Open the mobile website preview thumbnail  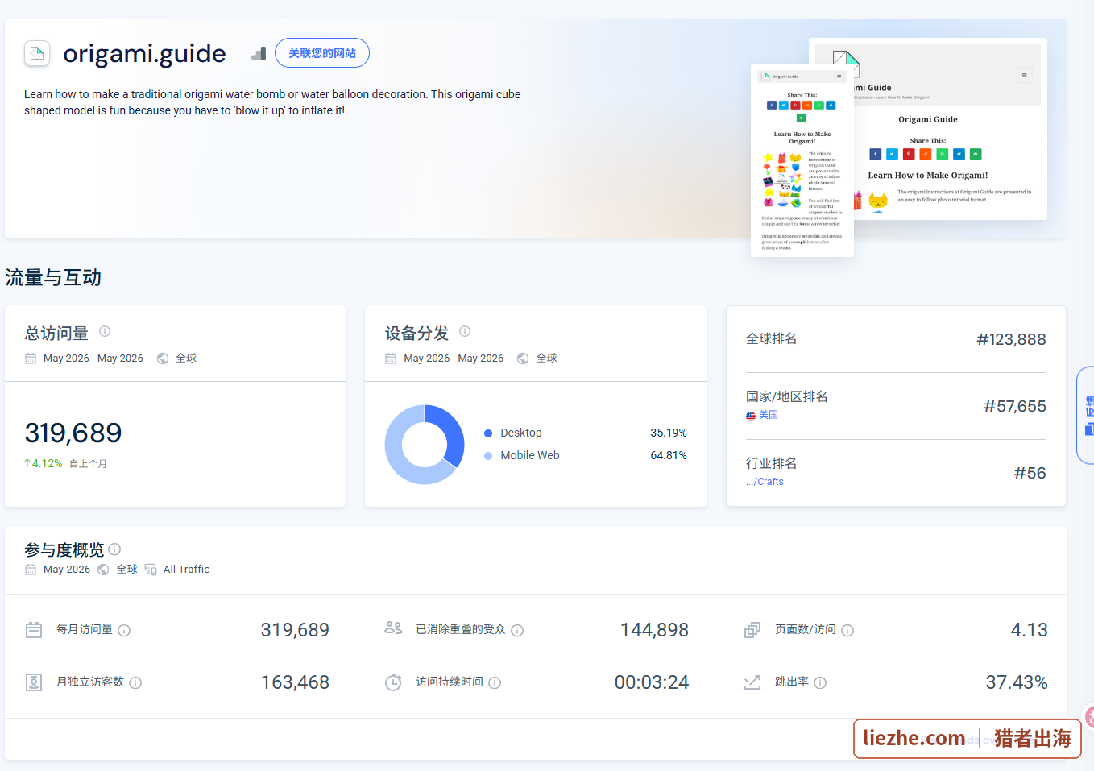pos(802,160)
